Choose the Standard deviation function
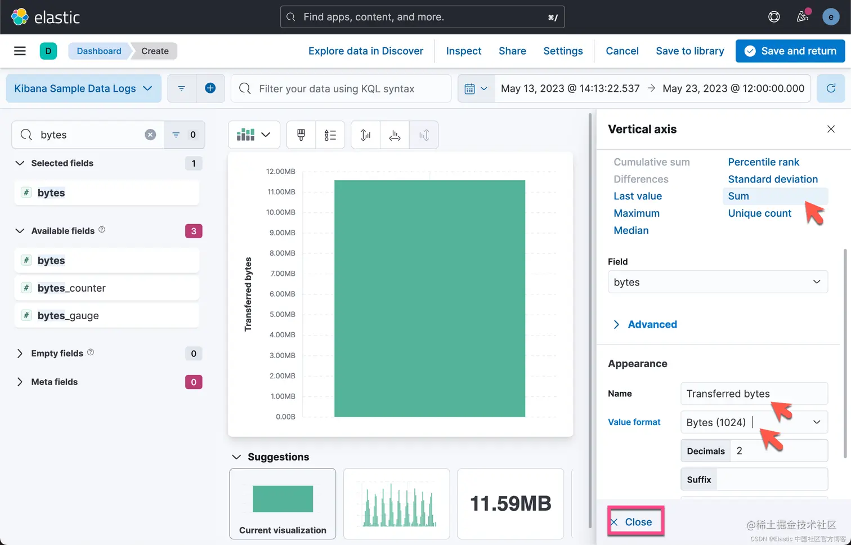 (x=773, y=179)
